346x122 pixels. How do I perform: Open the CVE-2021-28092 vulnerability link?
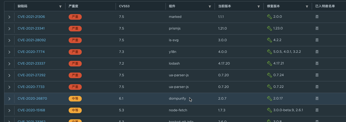click(x=32, y=40)
